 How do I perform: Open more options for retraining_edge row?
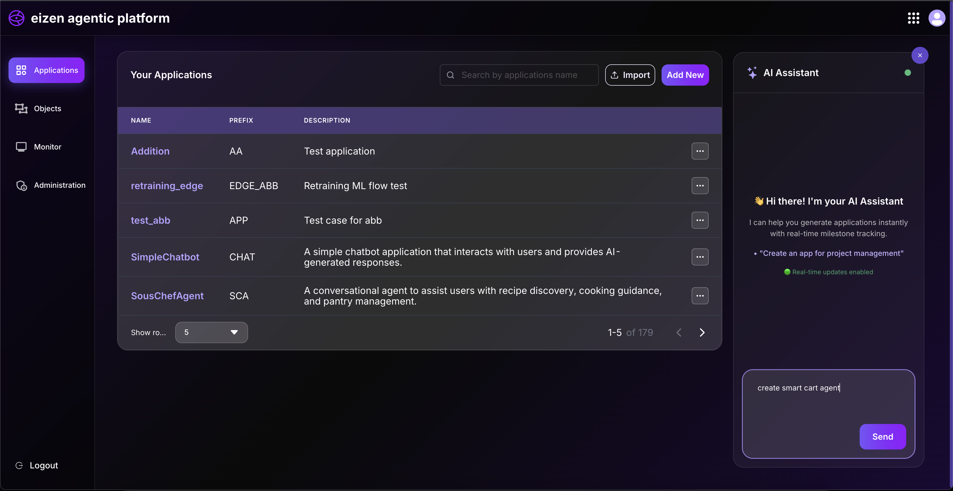click(700, 186)
